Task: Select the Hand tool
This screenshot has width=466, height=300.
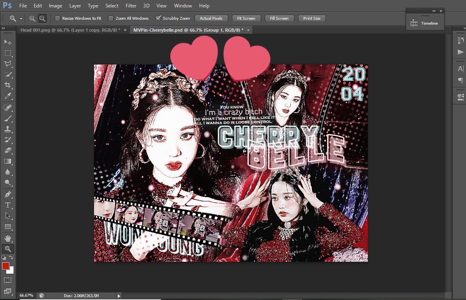Action: [8, 238]
